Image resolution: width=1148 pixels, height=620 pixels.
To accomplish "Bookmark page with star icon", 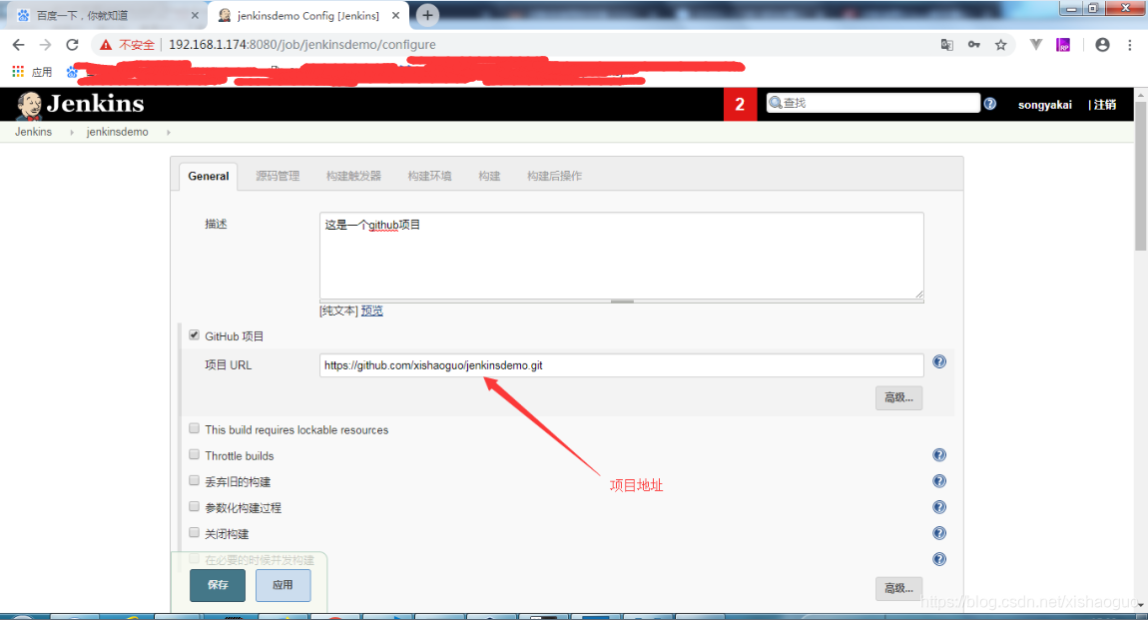I will pos(1001,45).
